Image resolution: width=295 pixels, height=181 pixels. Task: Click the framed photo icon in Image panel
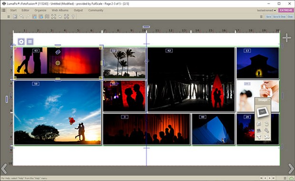[x=263, y=112]
